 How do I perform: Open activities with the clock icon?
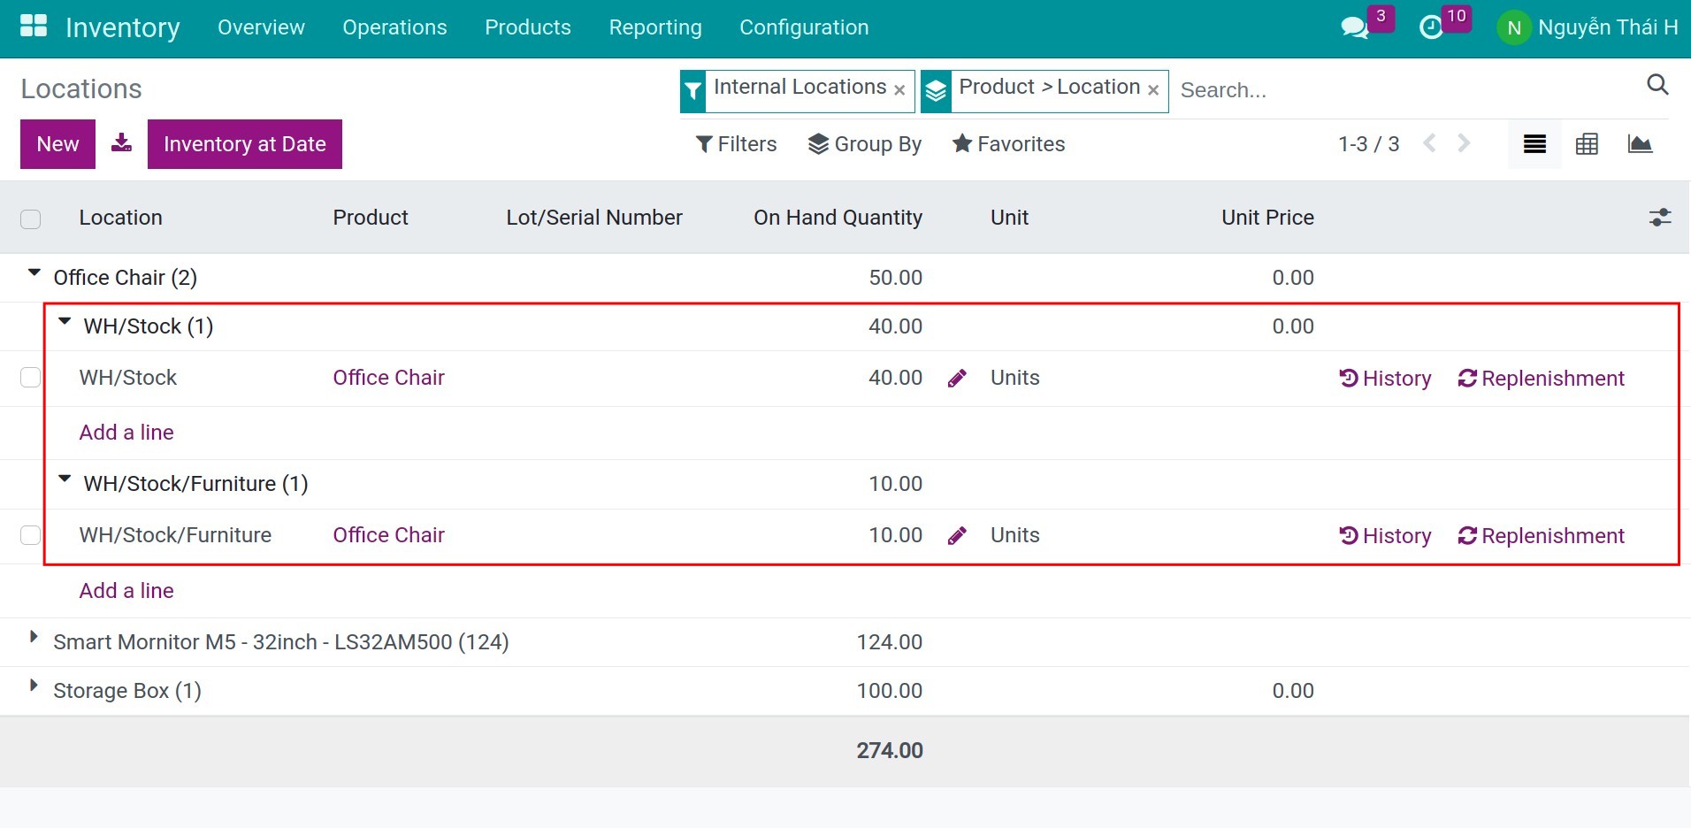coord(1431,27)
